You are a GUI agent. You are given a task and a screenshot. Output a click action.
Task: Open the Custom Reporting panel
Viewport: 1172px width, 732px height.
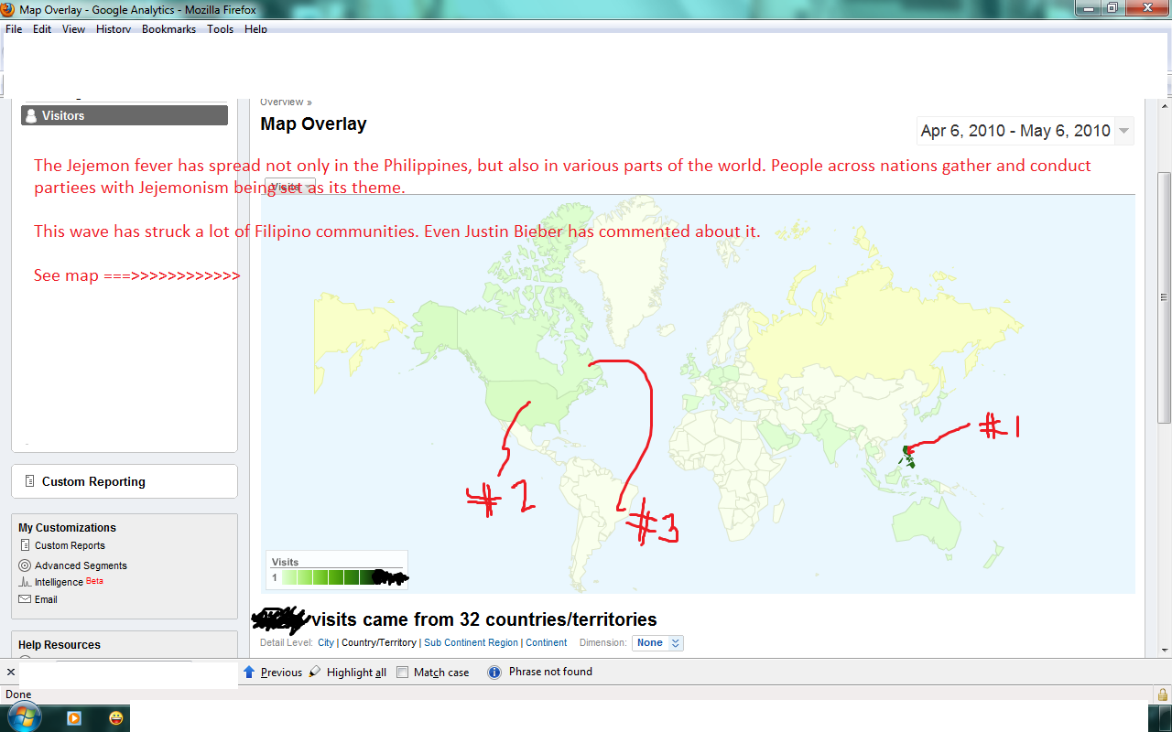pyautogui.click(x=125, y=481)
